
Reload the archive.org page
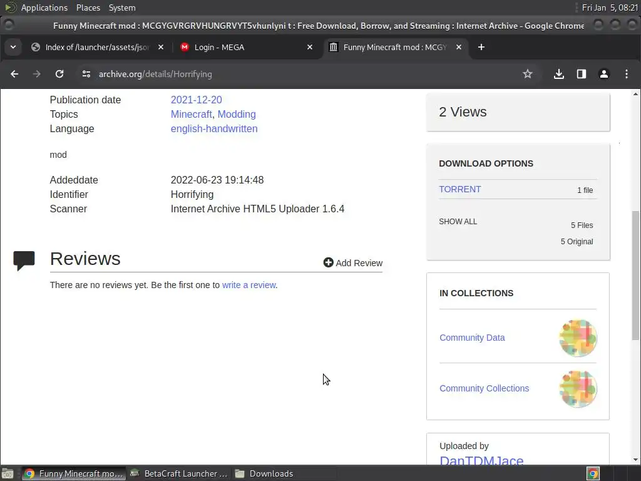(59, 74)
